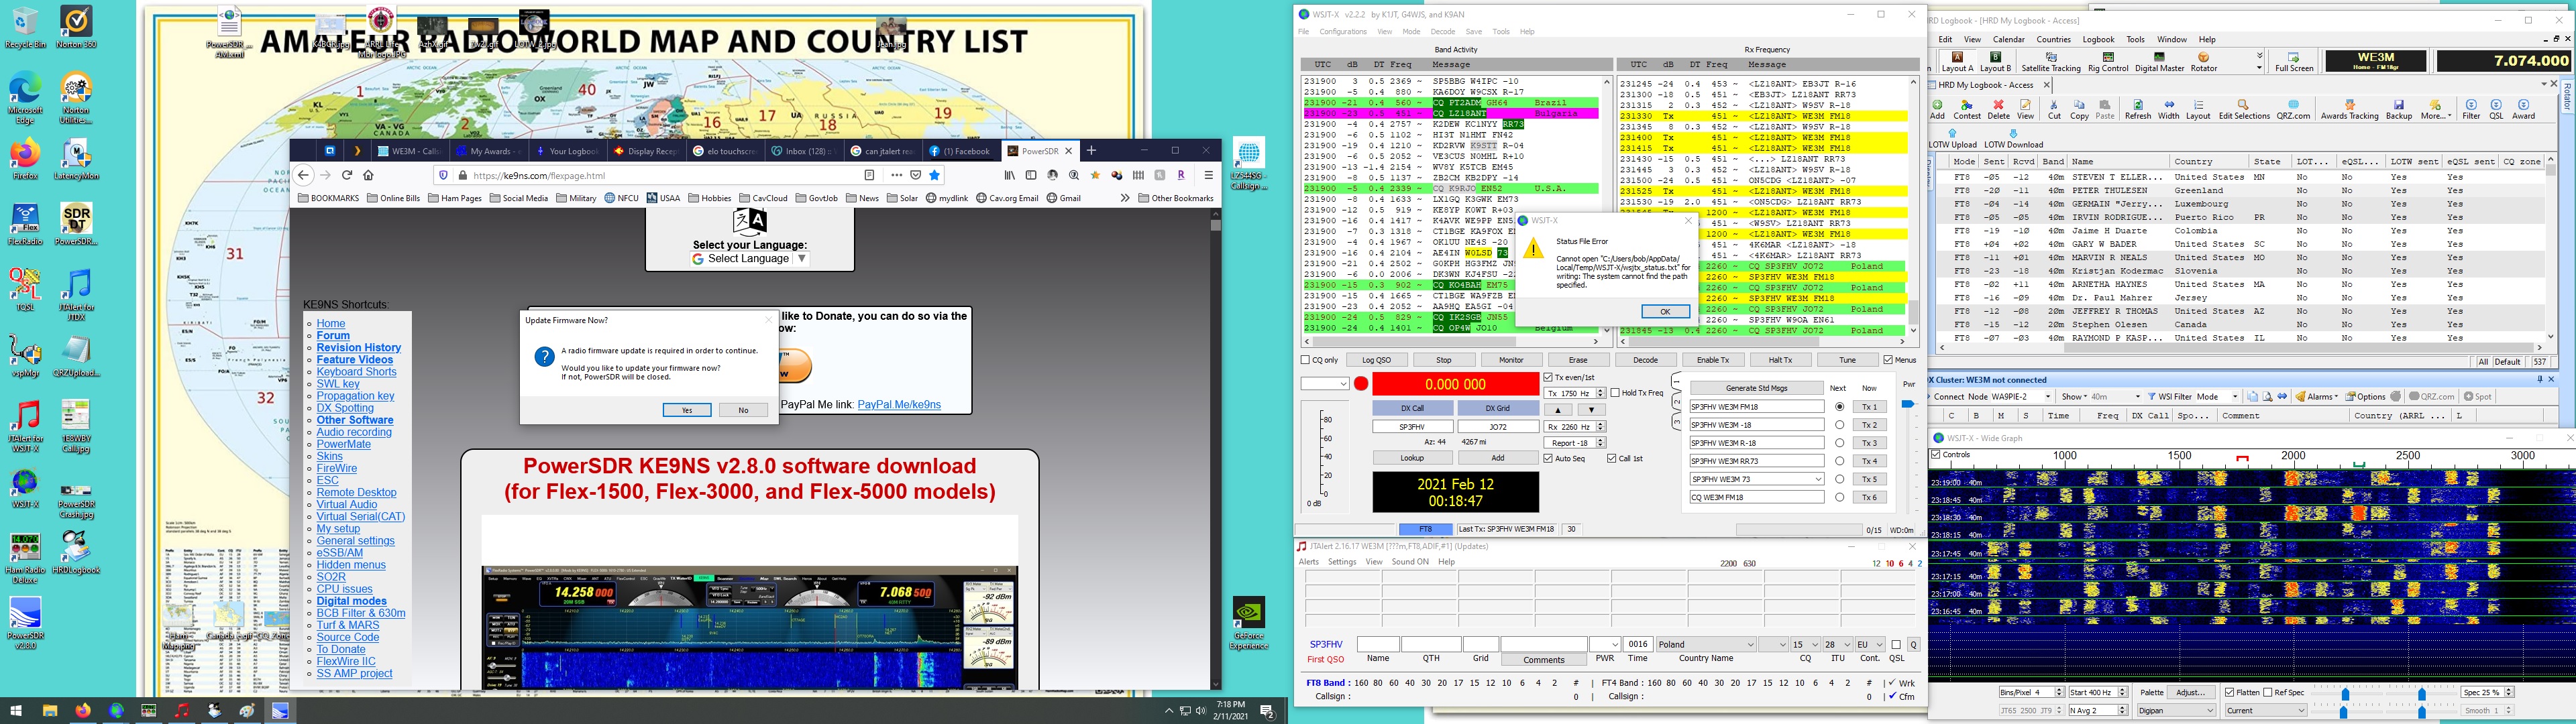Click the Cut scissors icon in logbook
2576x724 pixels.
(x=2053, y=109)
